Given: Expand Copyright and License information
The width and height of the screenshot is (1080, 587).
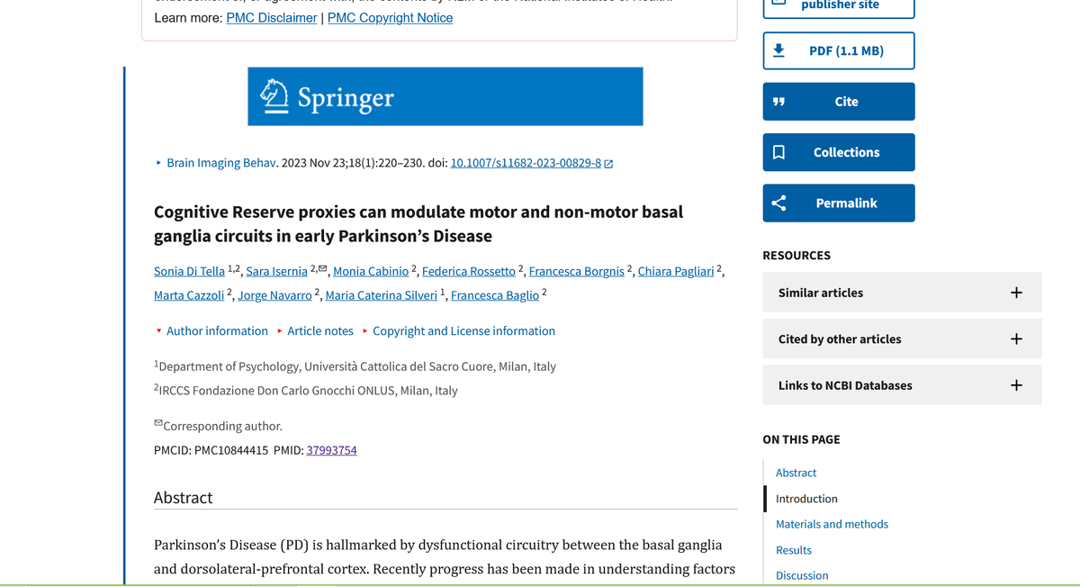Looking at the screenshot, I should pos(458,331).
